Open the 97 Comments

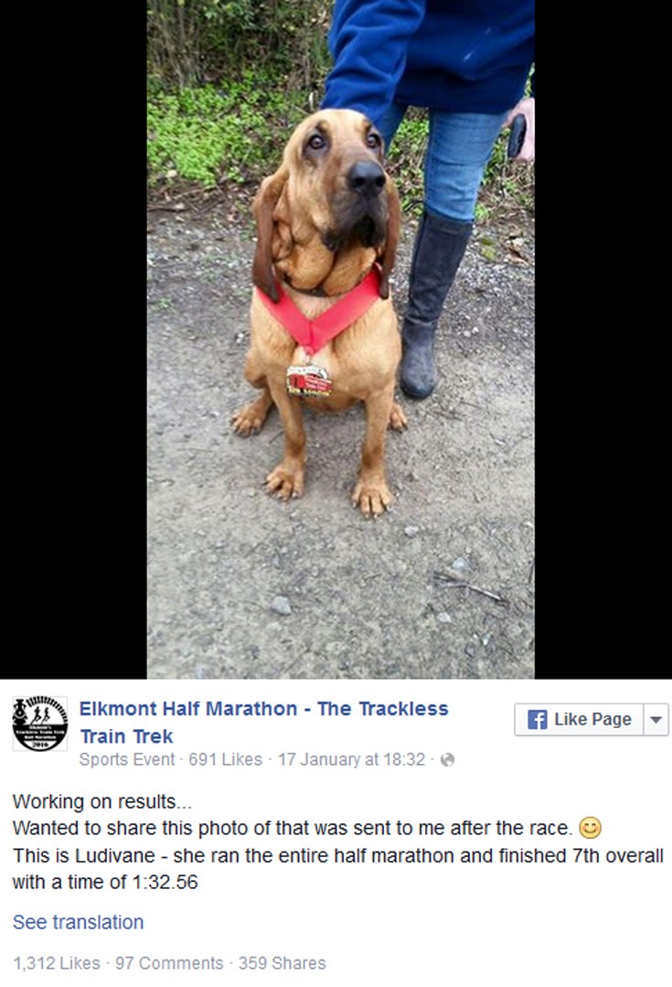169,963
